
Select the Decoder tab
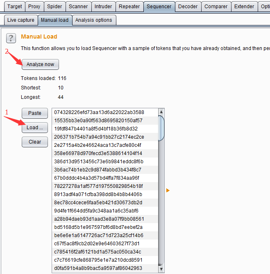(188, 7)
